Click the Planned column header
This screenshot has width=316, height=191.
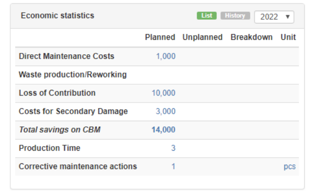point(160,37)
